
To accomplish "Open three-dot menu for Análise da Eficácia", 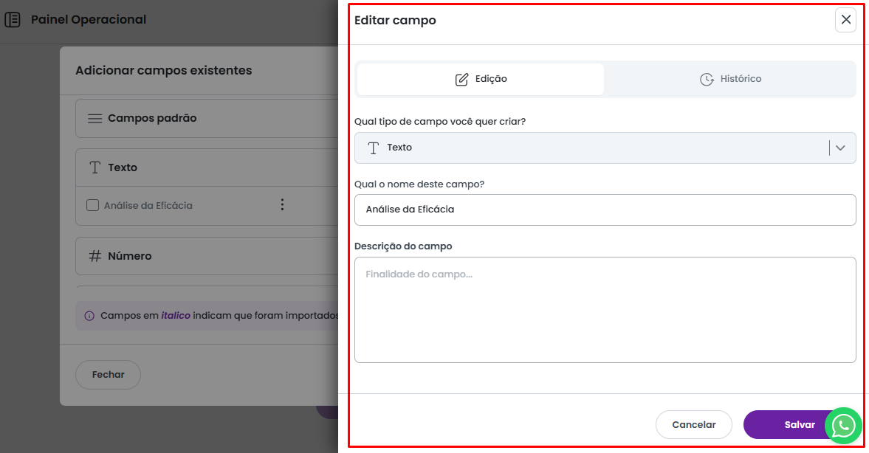I will [282, 205].
